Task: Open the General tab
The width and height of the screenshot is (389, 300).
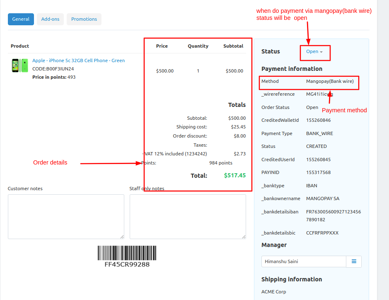Action: [x=21, y=19]
